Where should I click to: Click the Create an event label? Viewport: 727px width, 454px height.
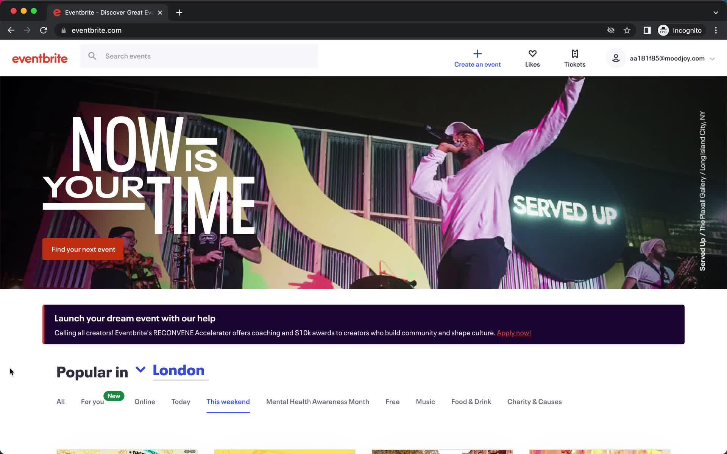click(x=477, y=64)
